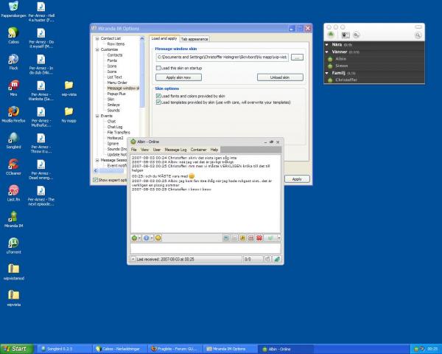Image resolution: width=442 pixels, height=354 pixels.
Task: Click the sound toggle icon in chat status bar
Action: point(267,259)
